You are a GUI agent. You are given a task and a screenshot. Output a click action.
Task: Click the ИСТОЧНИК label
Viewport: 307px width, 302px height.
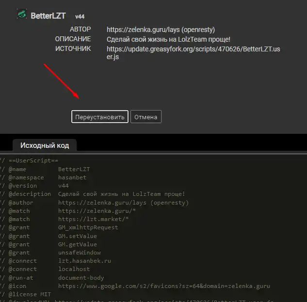click(73, 48)
